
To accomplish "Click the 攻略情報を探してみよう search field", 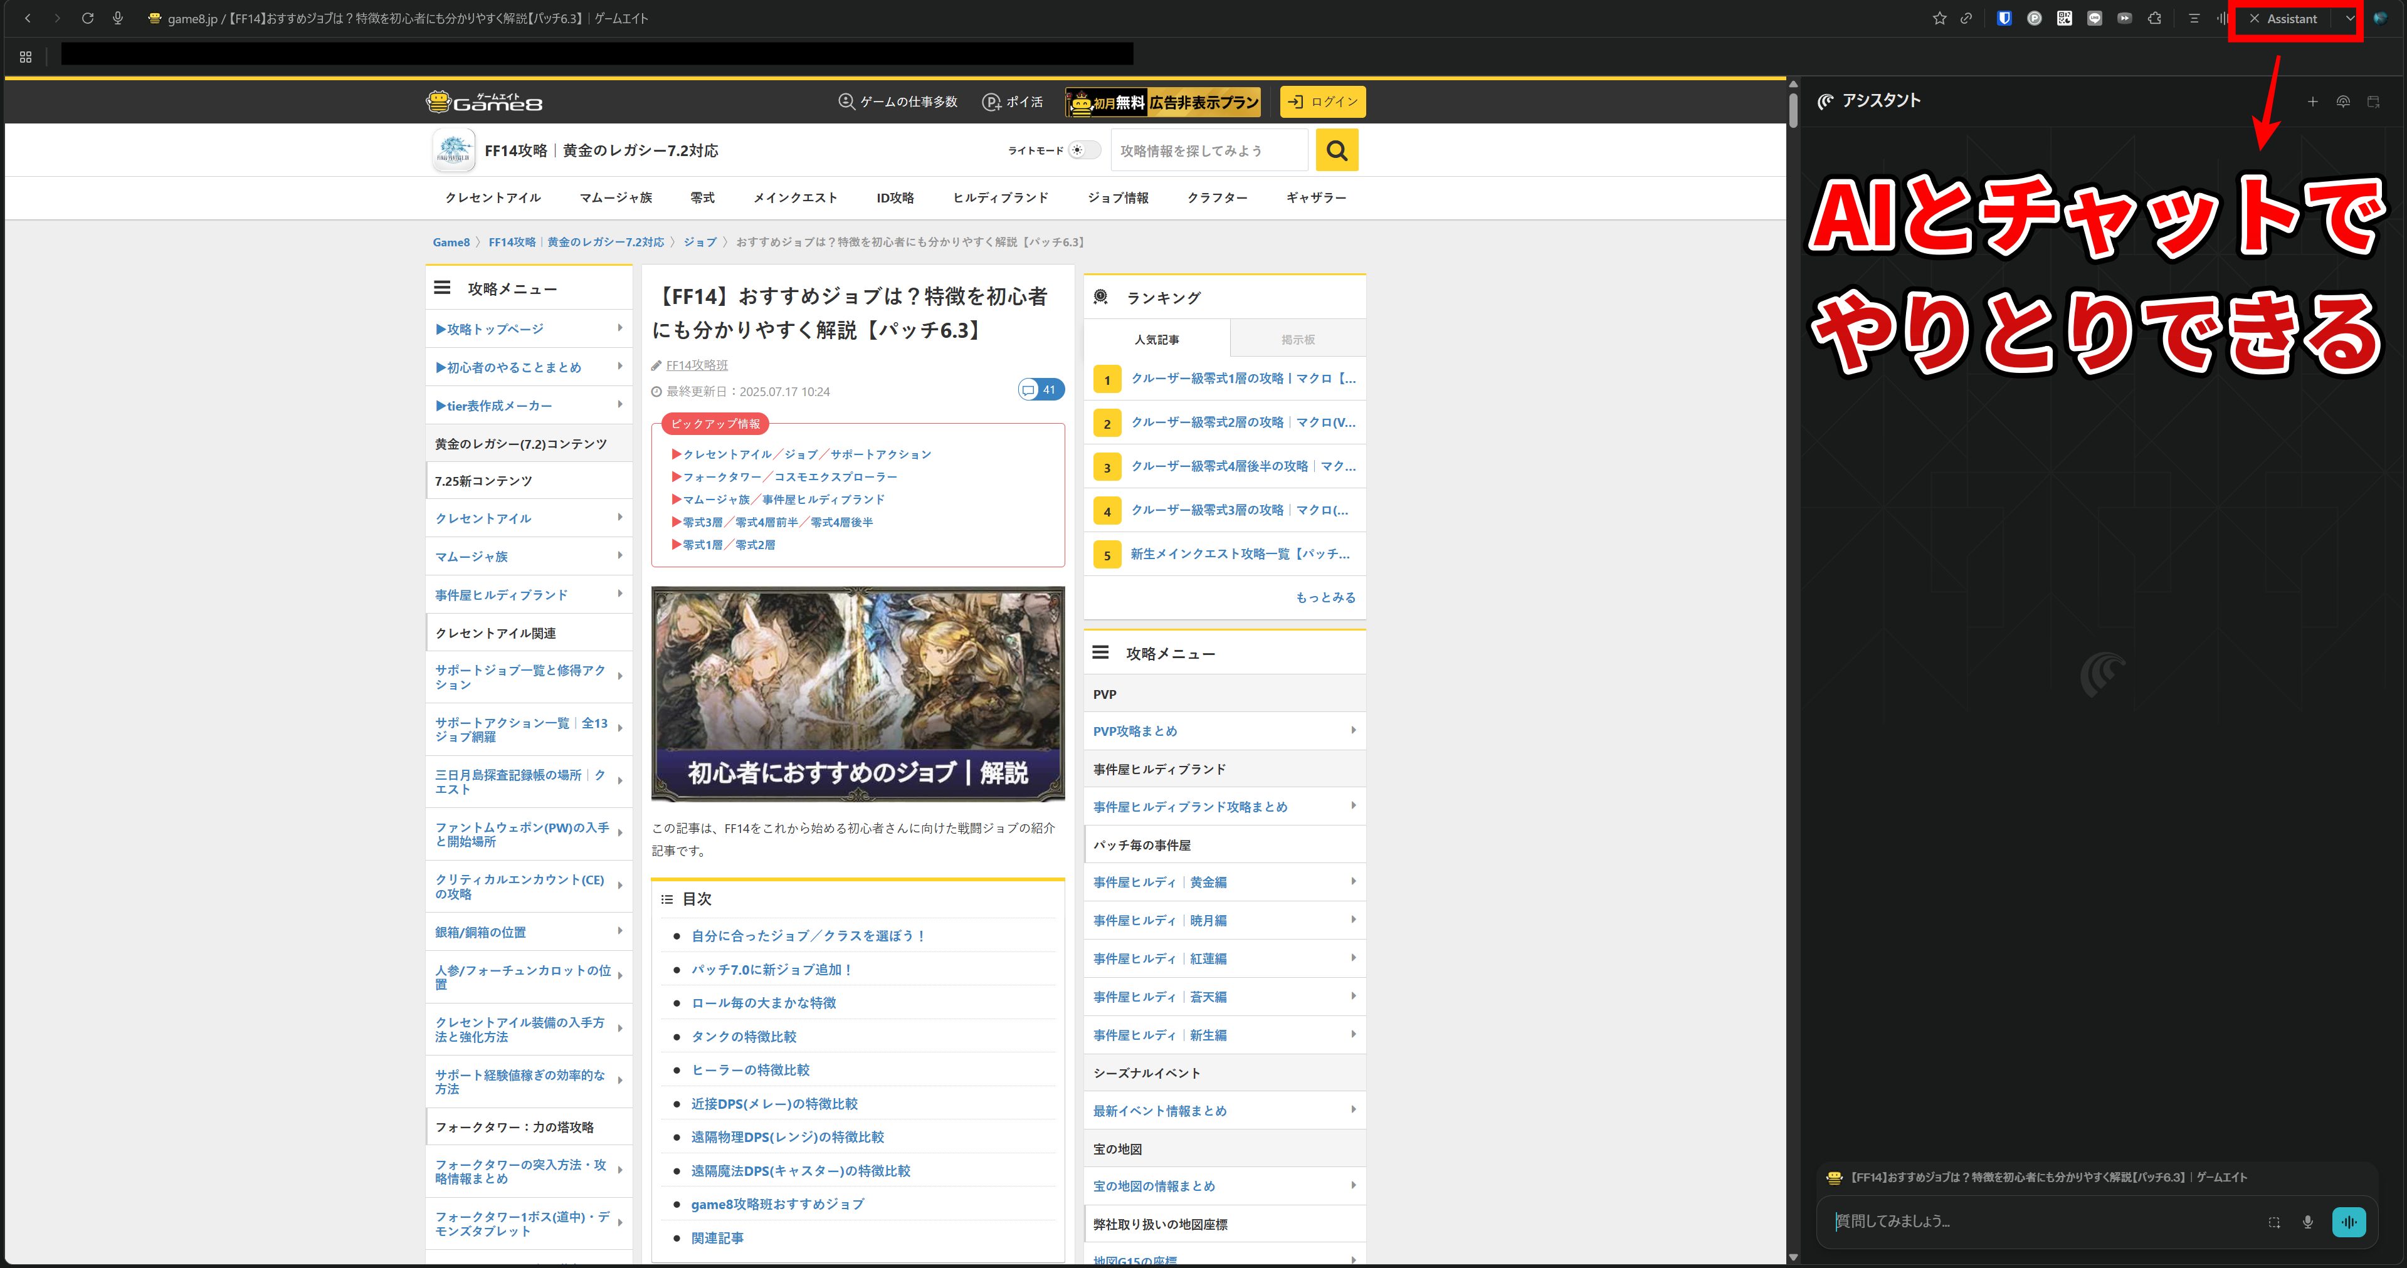I will [1209, 150].
